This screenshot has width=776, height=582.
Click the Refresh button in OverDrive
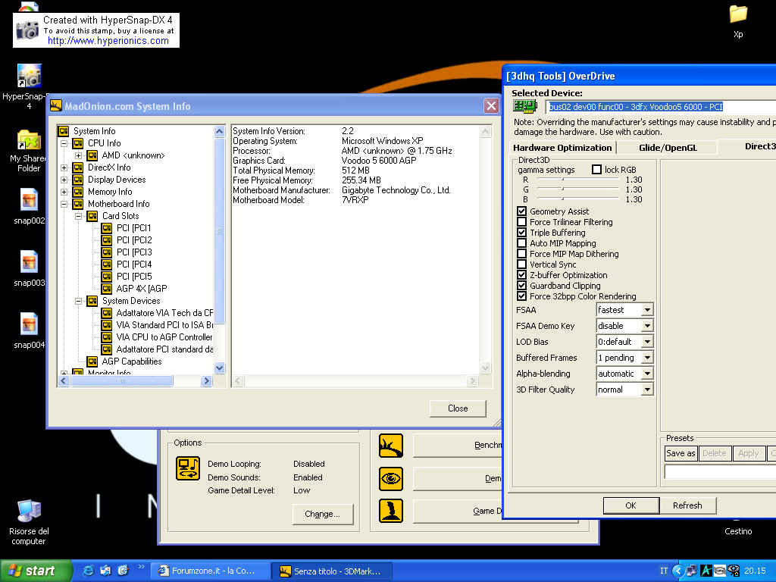(687, 505)
